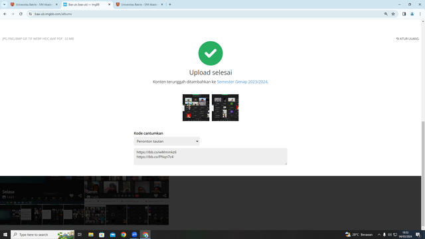Viewport: 425px width, 239px height.
Task: Minimize the Chrome window
Action: 399,5
